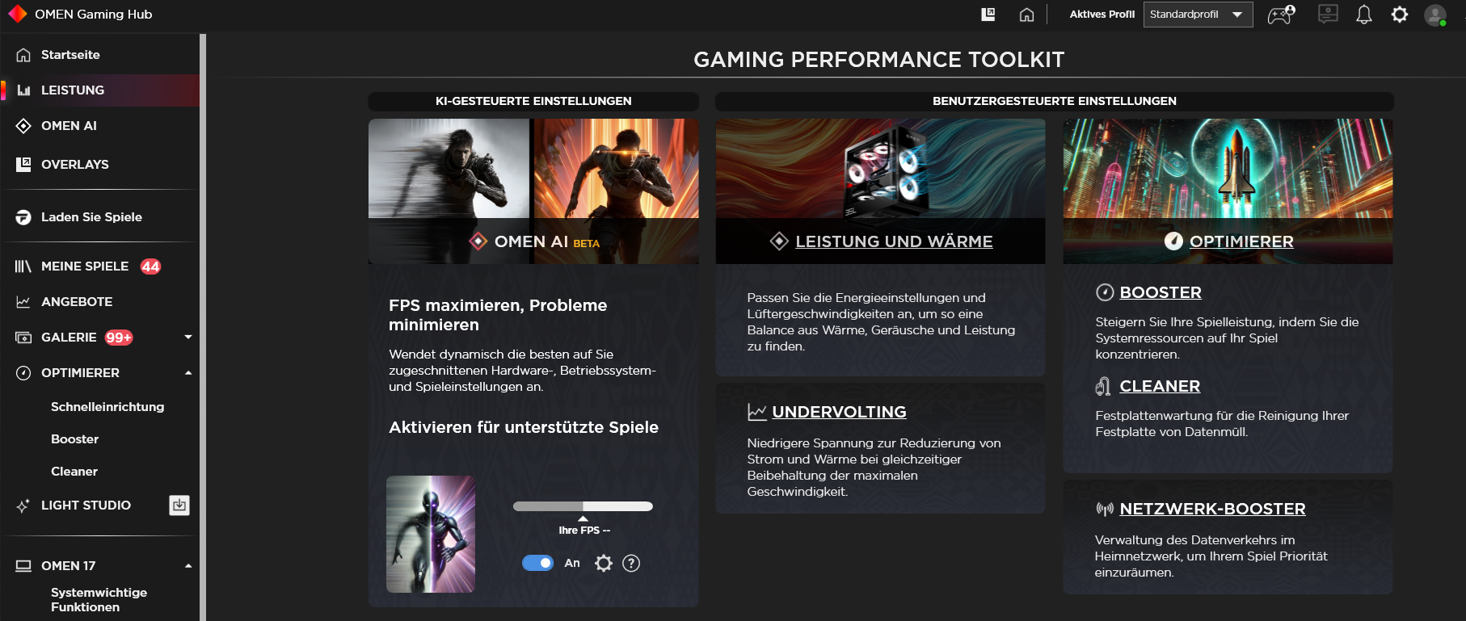Open the BOOSTER link
This screenshot has width=1466, height=621.
[1161, 292]
